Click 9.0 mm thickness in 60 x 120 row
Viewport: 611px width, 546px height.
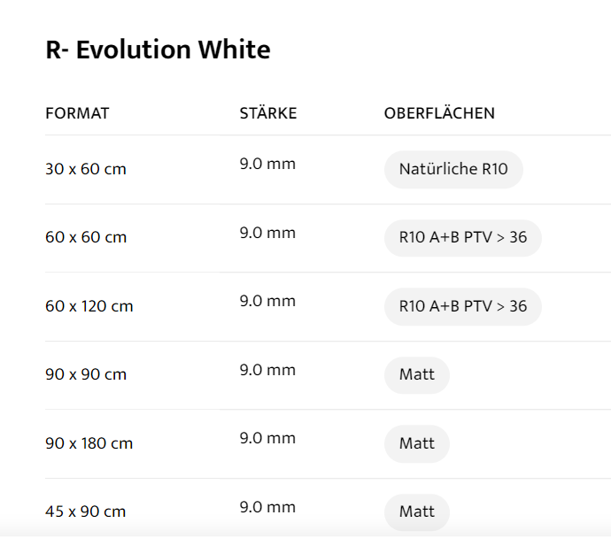267,301
